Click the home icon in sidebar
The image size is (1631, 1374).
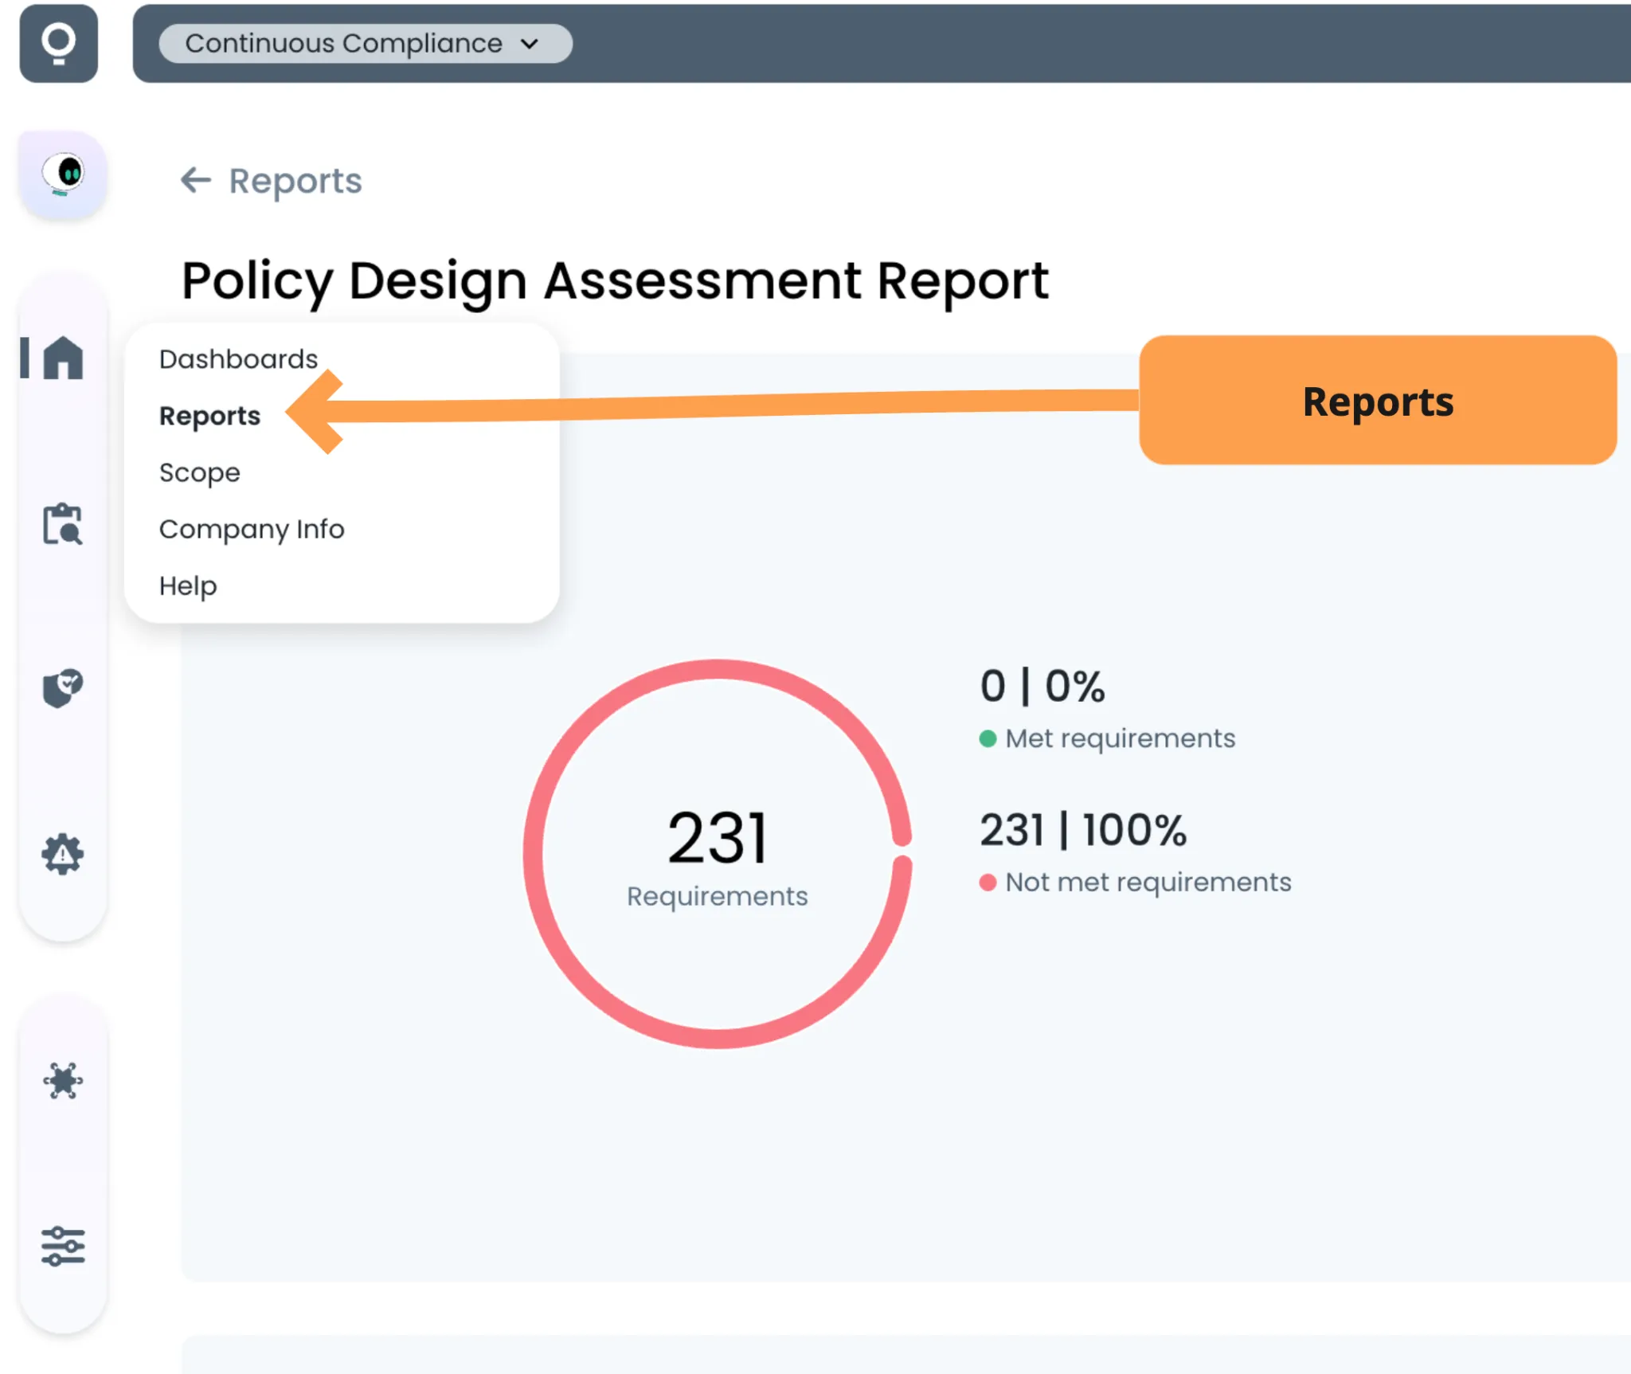tap(63, 358)
